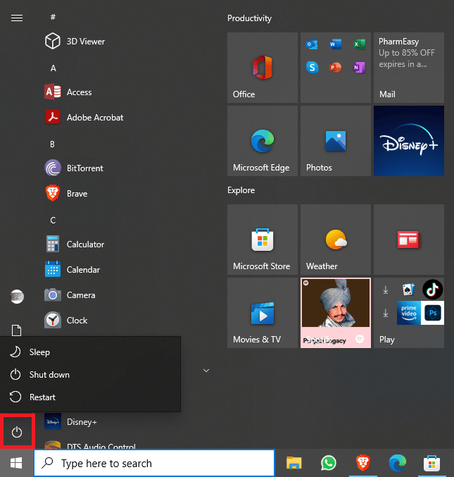Launch the Disney+ tile
This screenshot has width=454, height=477.
408,141
